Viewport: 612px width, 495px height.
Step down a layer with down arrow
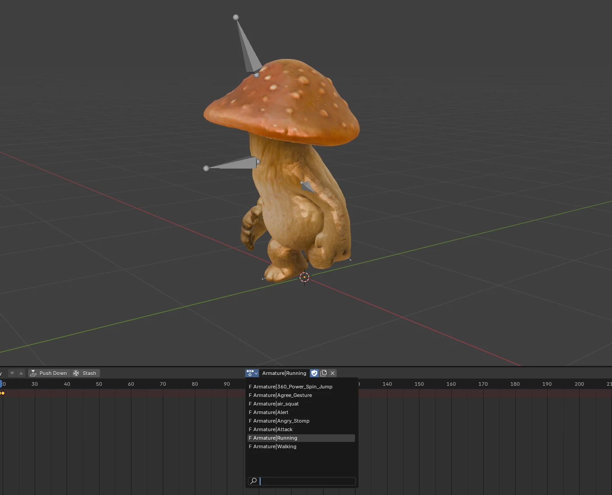[12, 373]
